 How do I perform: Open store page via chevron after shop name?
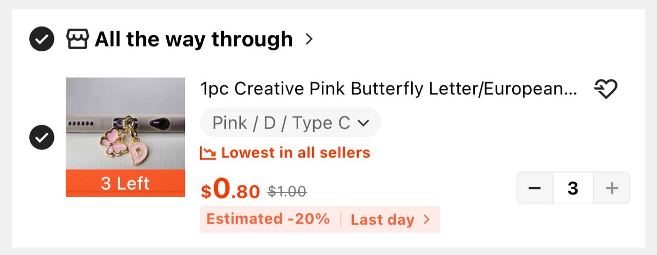point(308,39)
